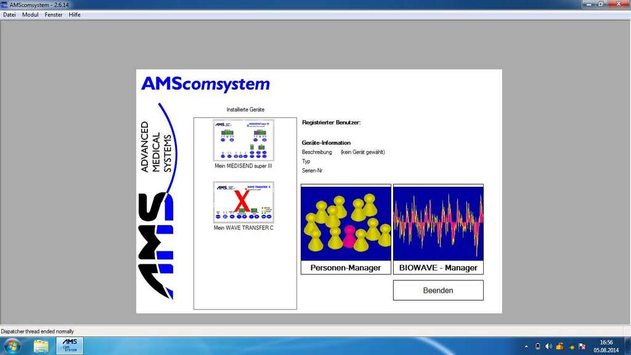Image resolution: width=631 pixels, height=355 pixels.
Task: Click the "Mein MEDISEND super III" label
Action: pyautogui.click(x=243, y=166)
